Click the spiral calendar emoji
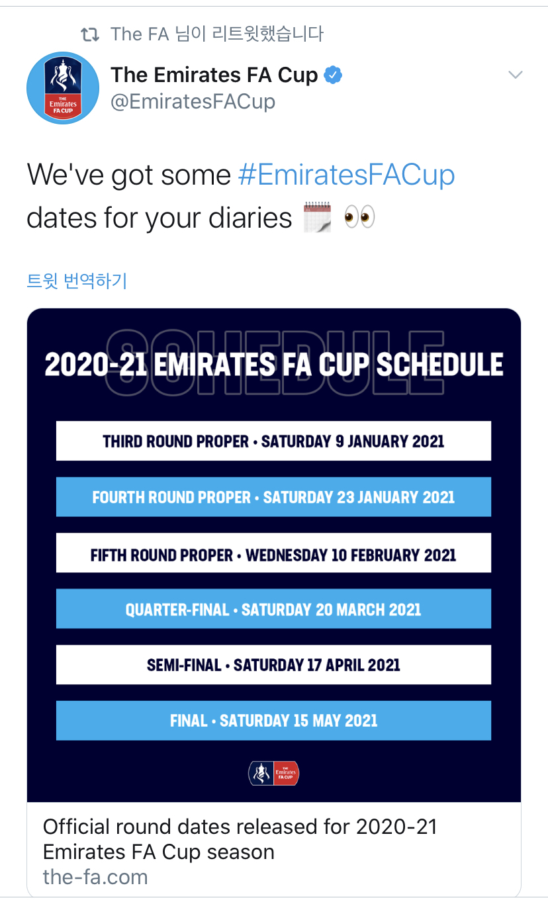Viewport: 548px width, 908px height. (x=317, y=217)
